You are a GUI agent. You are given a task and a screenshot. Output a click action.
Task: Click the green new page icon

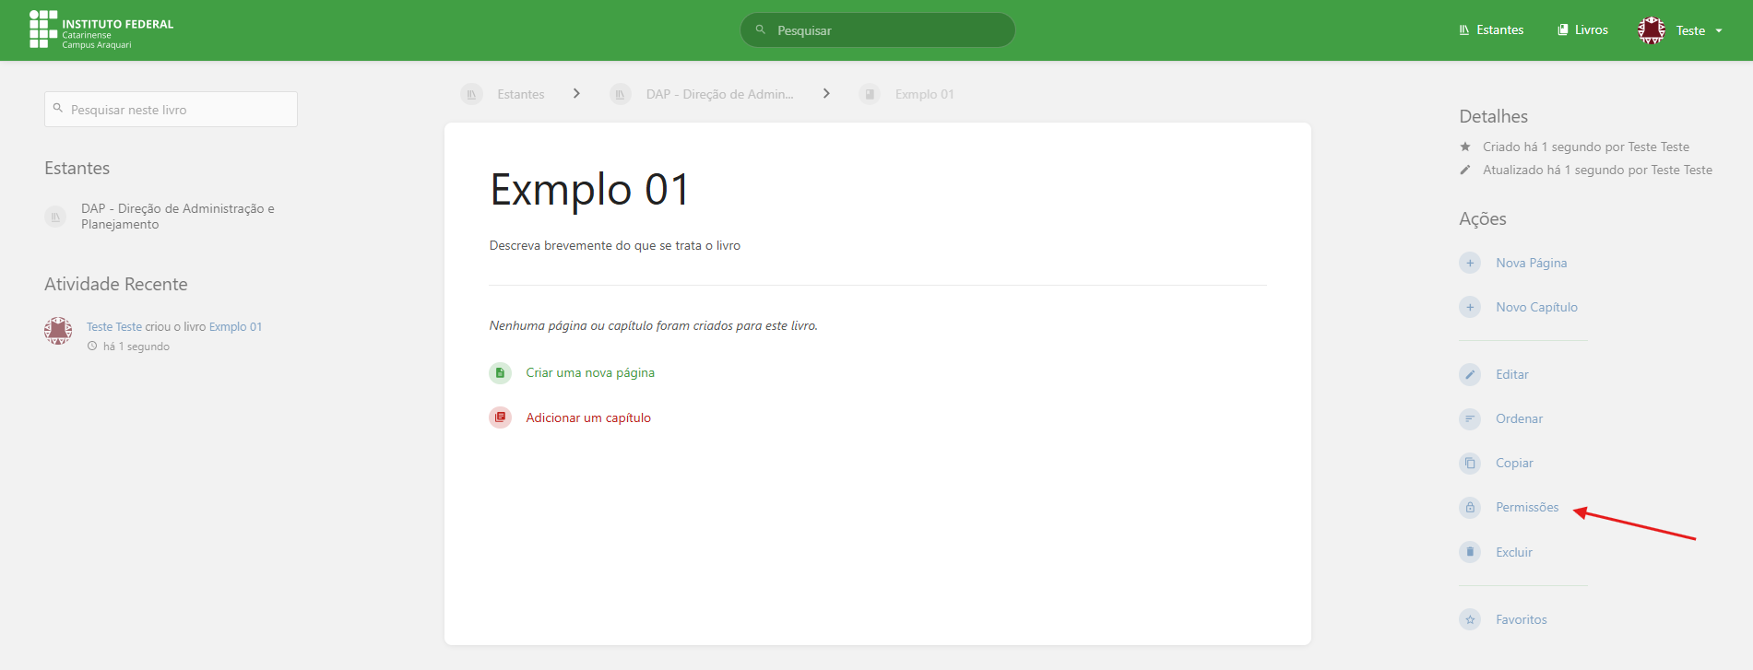[500, 372]
